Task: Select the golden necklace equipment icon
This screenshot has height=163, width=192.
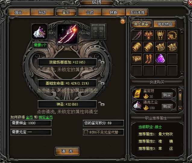Action: [172, 35]
